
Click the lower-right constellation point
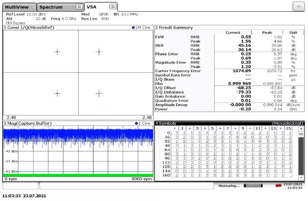99,93
